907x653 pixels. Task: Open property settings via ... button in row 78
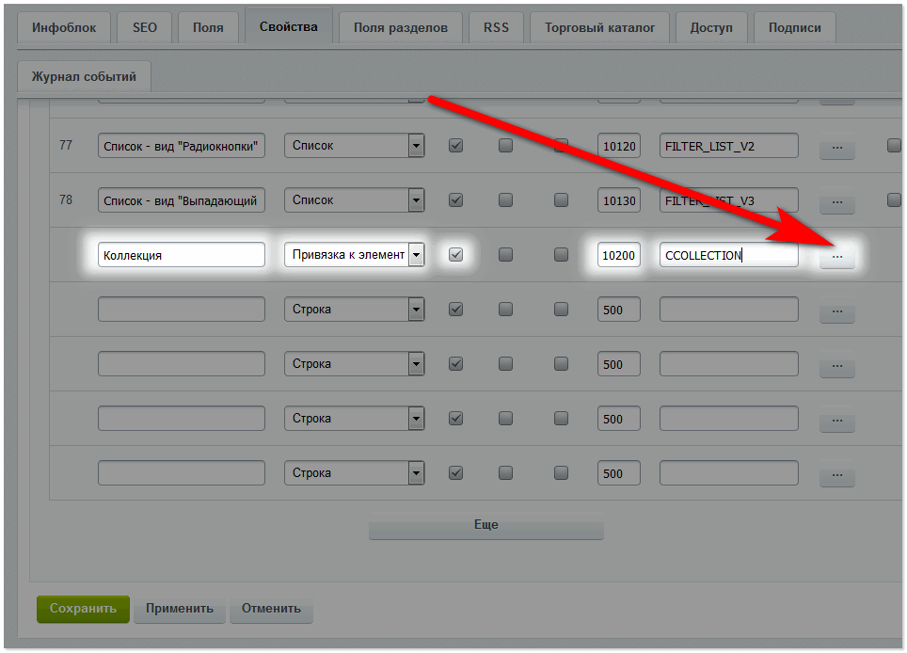(837, 202)
